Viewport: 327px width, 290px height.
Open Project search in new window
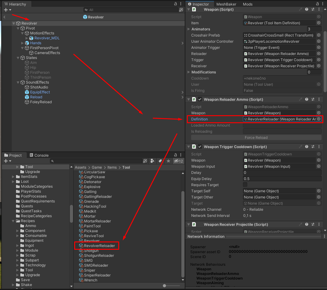click(145, 161)
